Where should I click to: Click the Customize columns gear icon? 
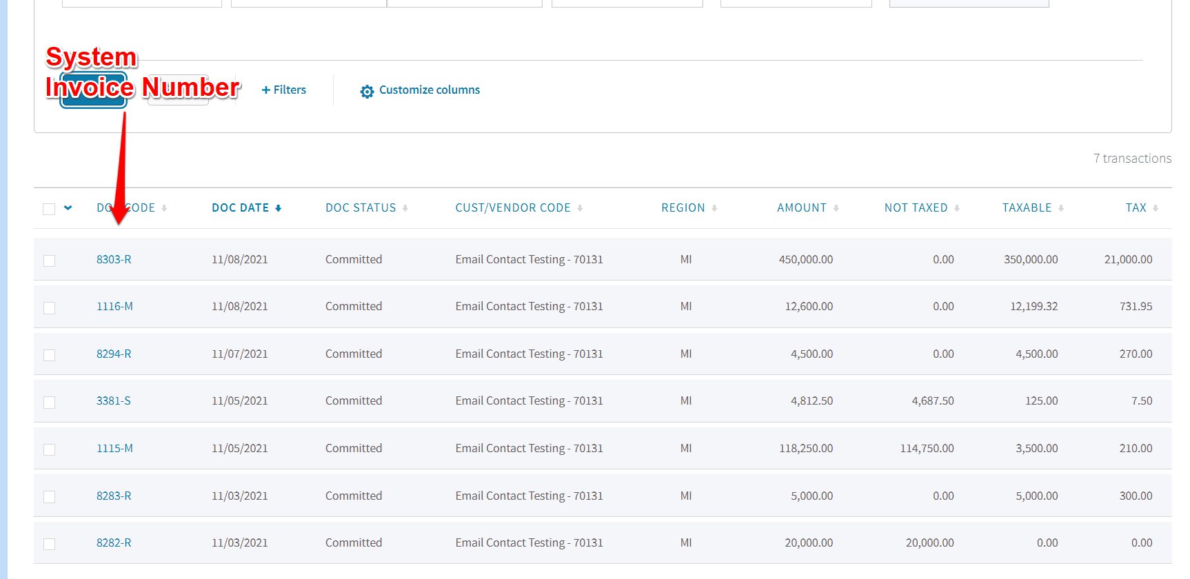(367, 91)
